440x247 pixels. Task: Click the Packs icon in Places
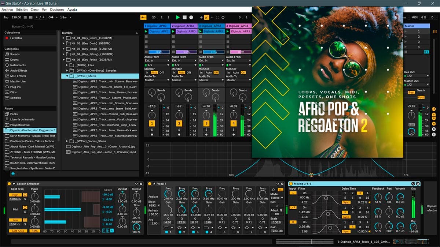7,114
